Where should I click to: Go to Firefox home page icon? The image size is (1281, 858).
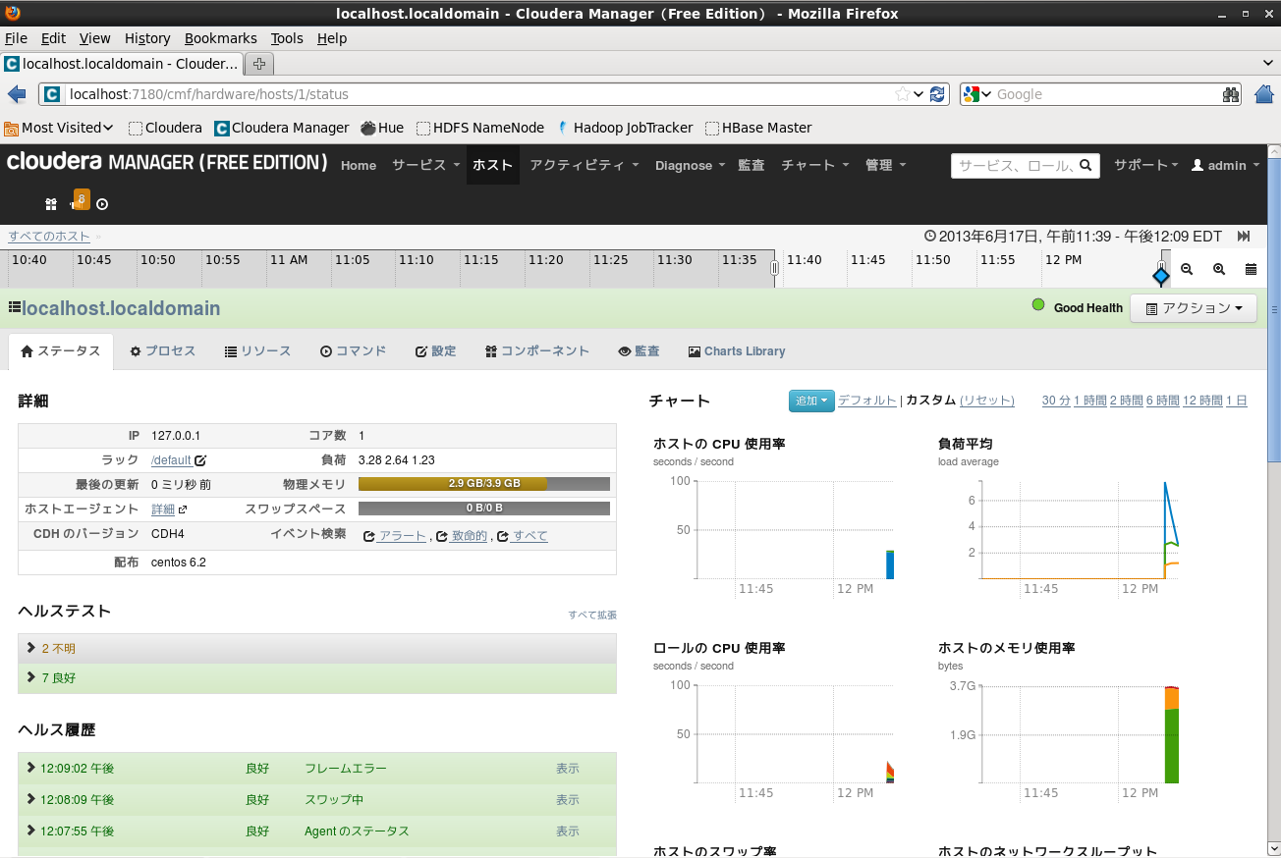coord(1264,94)
